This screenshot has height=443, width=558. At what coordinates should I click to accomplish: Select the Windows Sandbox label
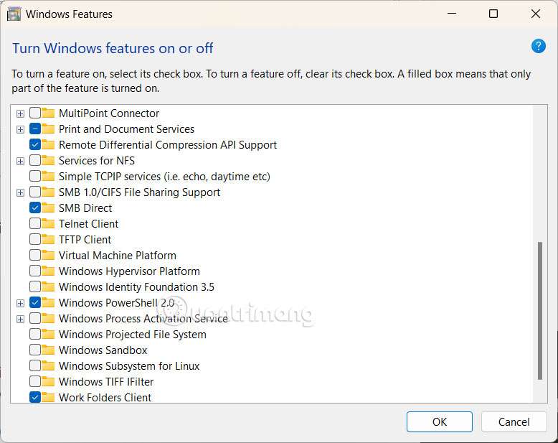click(x=103, y=350)
